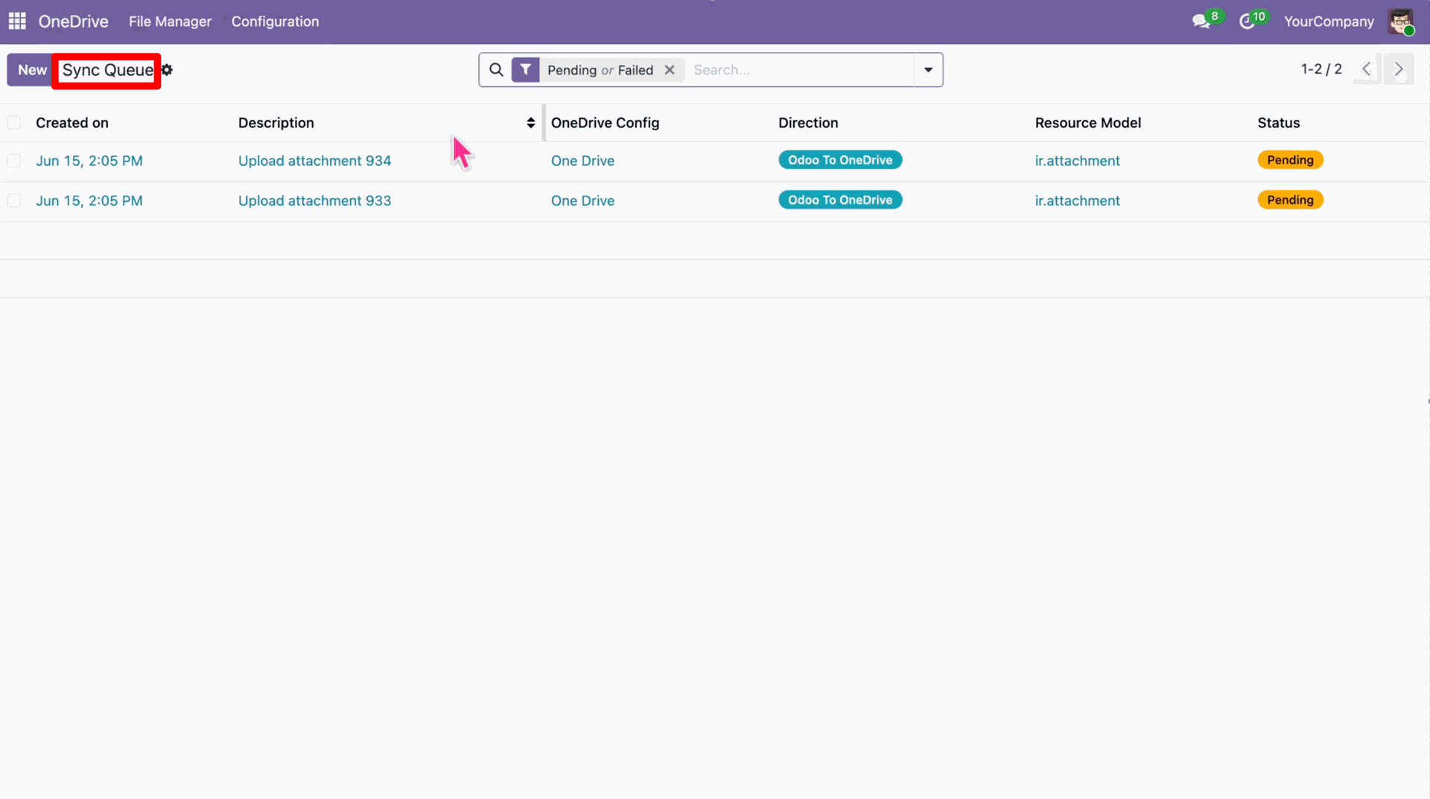Click ir.attachment in the attachment 934 row
Screen dimensions: 1430x799
pos(1077,161)
